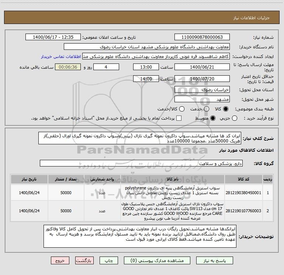The width and height of the screenshot is (284, 275).
Task: Click the buyer organization name field
Action: [x=147, y=47]
